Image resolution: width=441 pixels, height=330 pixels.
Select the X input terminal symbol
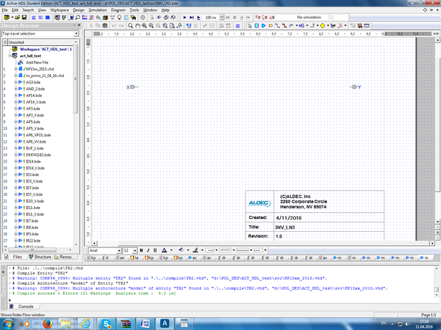tap(132, 87)
